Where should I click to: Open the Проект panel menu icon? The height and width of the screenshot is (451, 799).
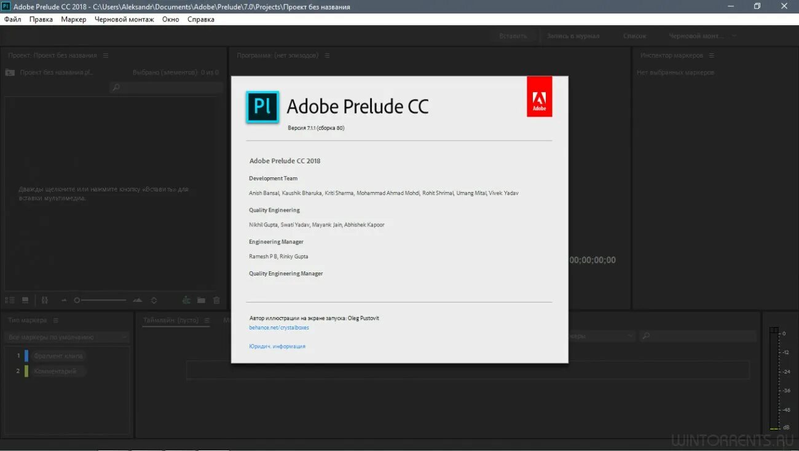(106, 55)
